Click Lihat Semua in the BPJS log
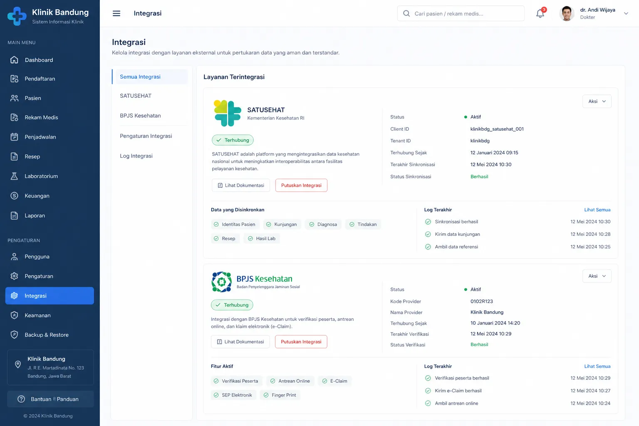This screenshot has height=426, width=639. point(597,366)
